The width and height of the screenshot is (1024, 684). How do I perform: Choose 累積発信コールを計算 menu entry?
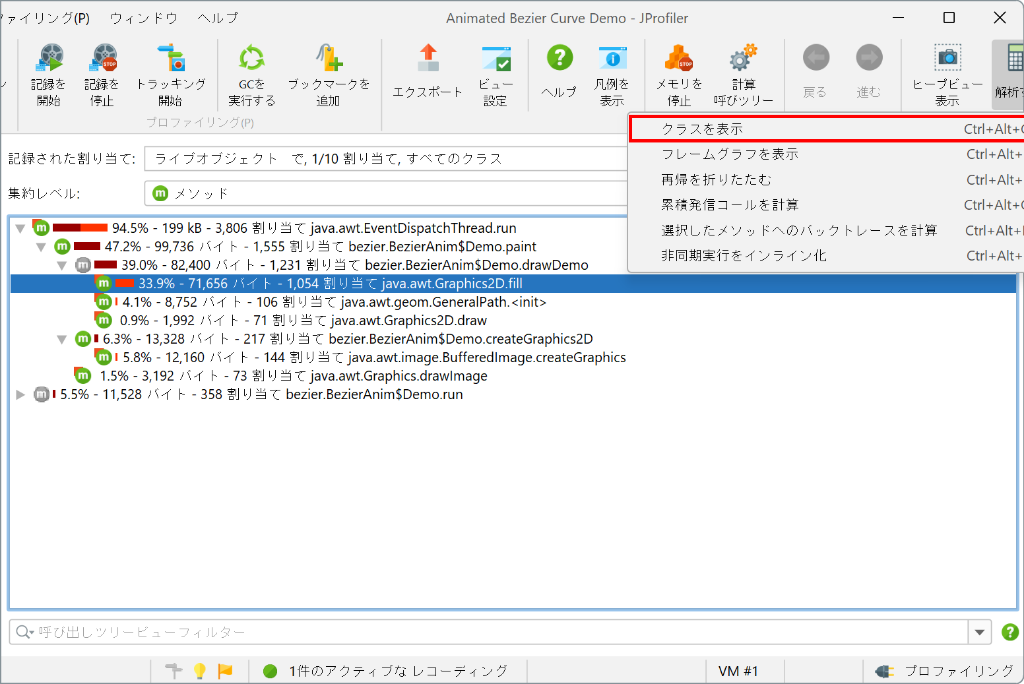click(827, 204)
